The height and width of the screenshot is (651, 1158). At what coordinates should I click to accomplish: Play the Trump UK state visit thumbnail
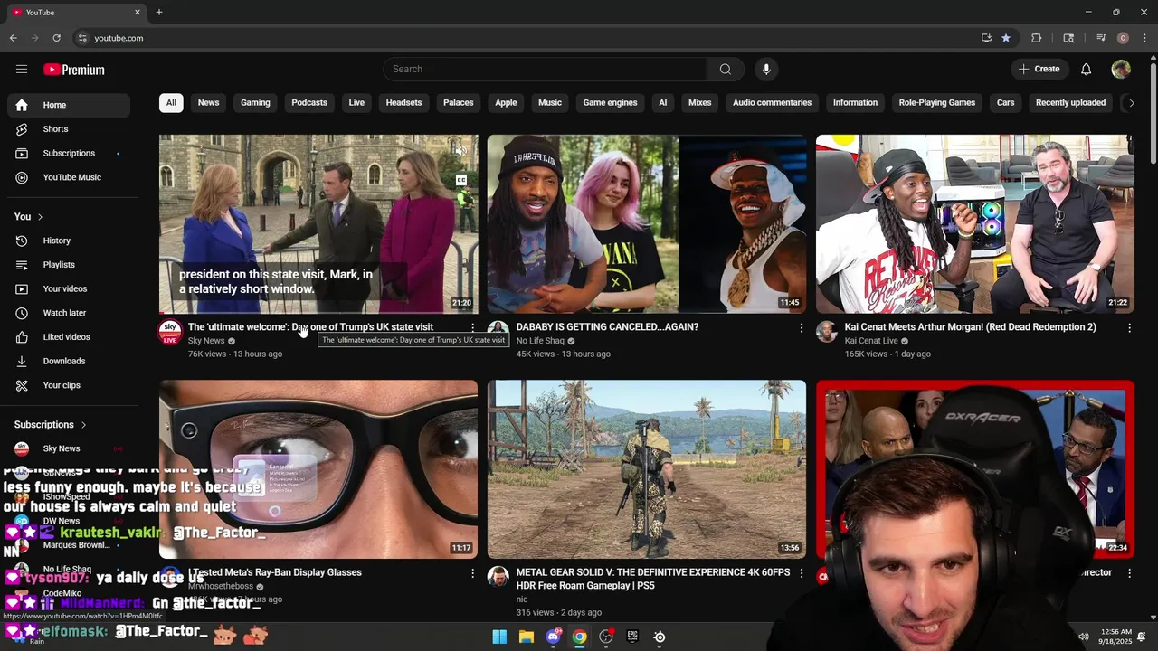click(x=318, y=224)
